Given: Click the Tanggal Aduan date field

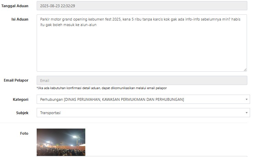Looking at the screenshot, I should tap(142, 6).
